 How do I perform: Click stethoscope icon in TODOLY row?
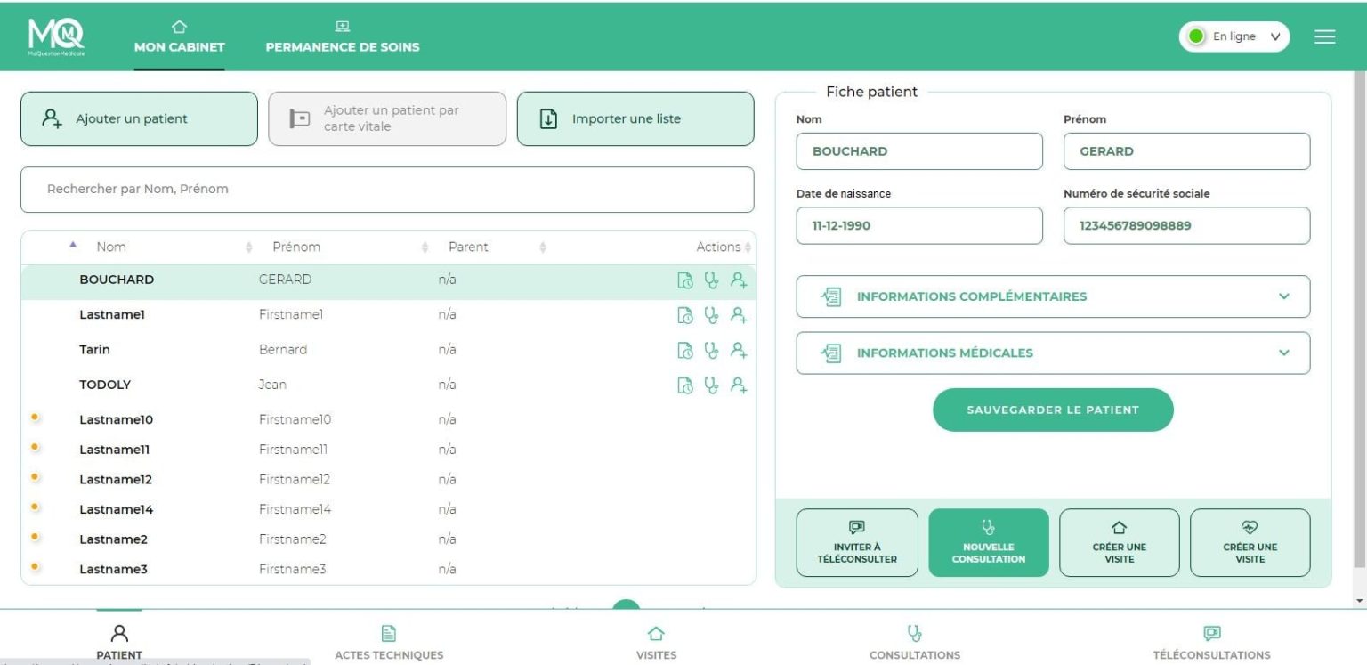710,385
